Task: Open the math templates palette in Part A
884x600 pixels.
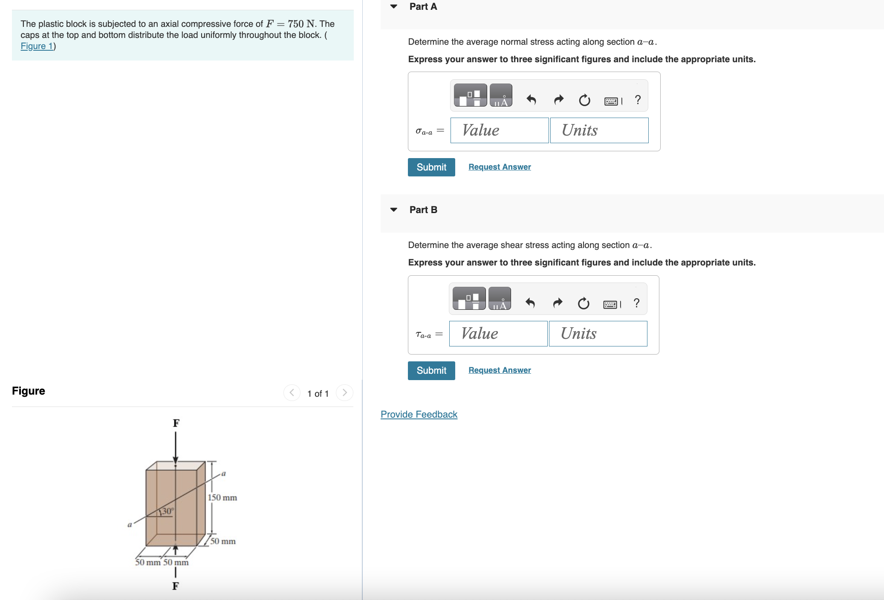Action: click(470, 95)
